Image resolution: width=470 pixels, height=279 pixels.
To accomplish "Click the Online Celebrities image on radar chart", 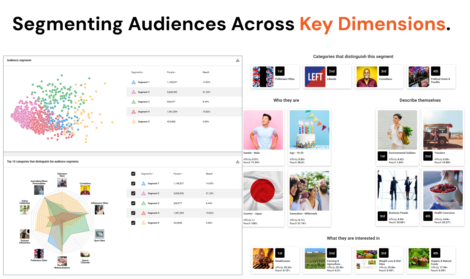I will [x=25, y=210].
